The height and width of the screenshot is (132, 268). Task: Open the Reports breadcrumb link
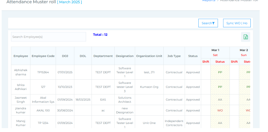(208, 1)
